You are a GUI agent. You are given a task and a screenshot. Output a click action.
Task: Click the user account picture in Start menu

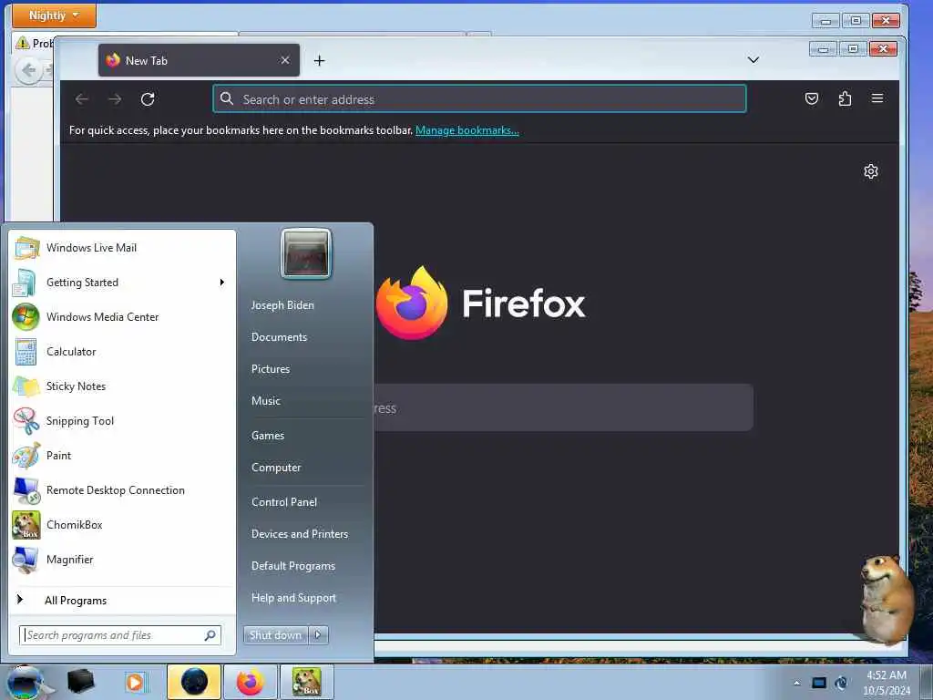[x=306, y=254]
